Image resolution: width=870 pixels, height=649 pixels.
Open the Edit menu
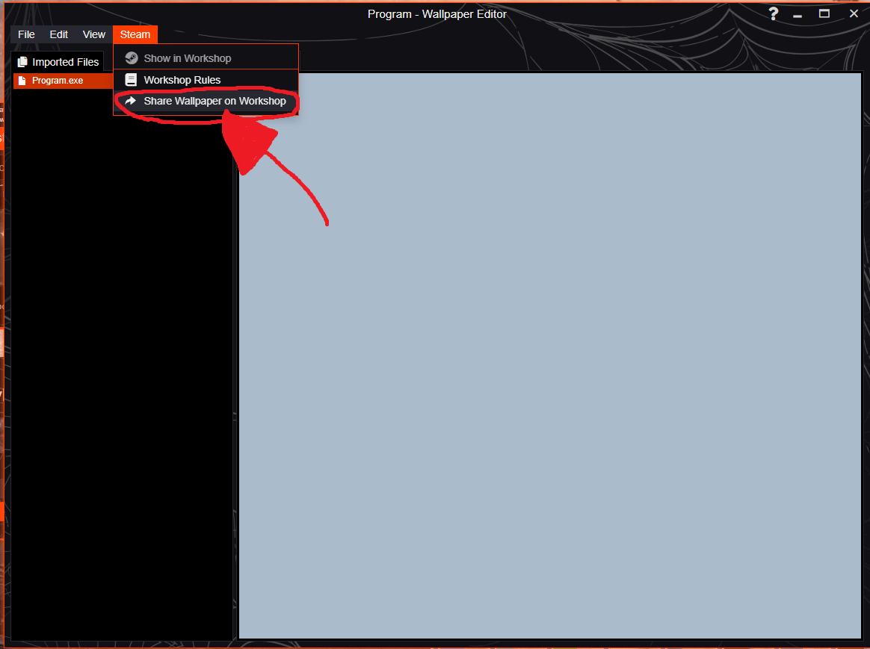coord(58,34)
